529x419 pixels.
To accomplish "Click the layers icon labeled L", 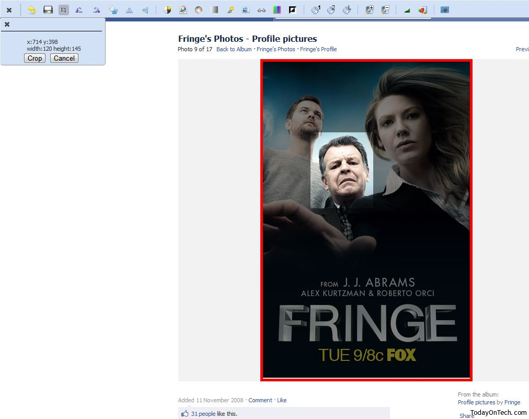I will (x=347, y=10).
